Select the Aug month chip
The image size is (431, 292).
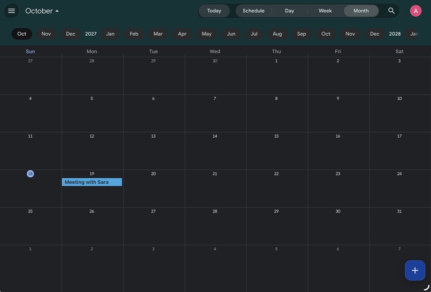(x=277, y=34)
